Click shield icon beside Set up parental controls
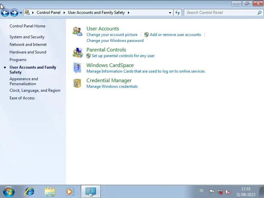Viewport: 264px width, 198px height. point(88,56)
